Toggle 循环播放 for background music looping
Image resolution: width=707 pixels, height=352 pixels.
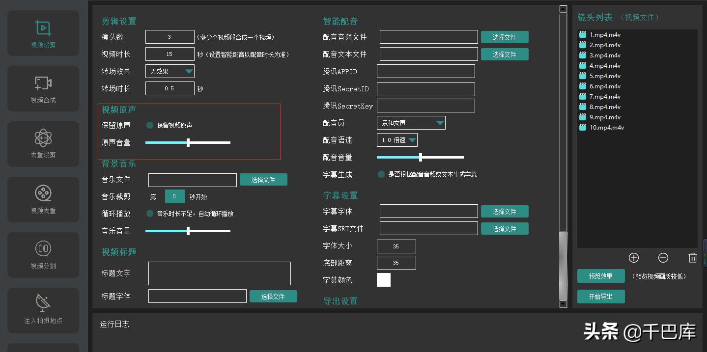[x=150, y=213]
